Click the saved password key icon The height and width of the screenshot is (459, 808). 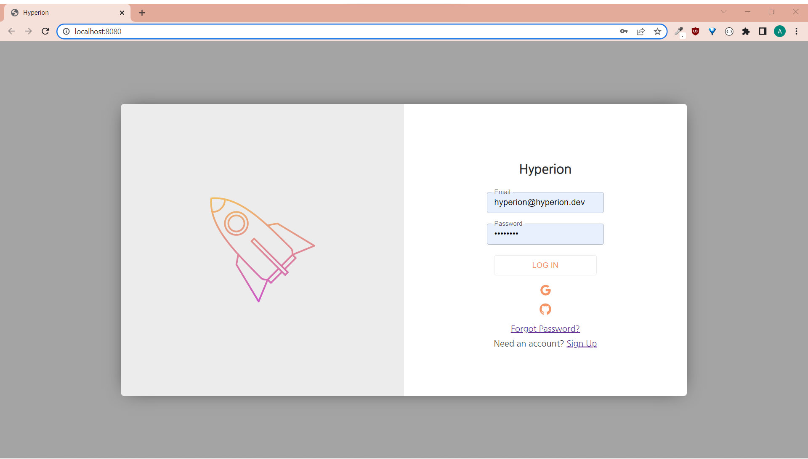[624, 32]
